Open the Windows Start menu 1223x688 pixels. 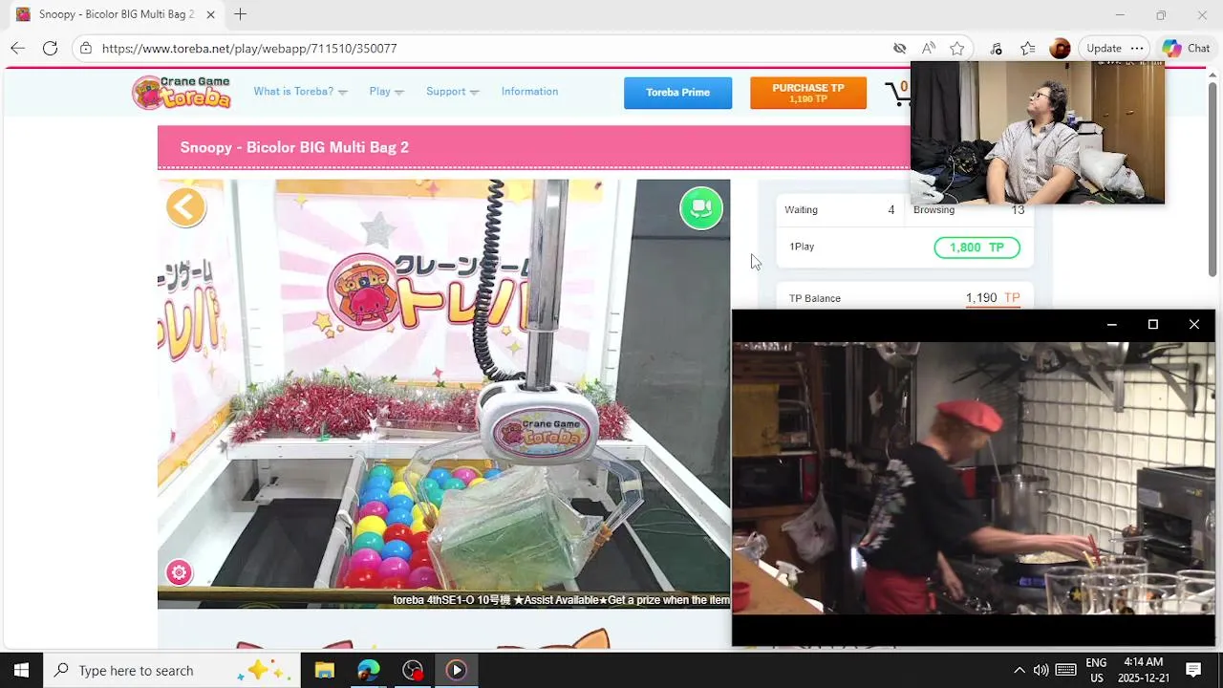click(21, 670)
